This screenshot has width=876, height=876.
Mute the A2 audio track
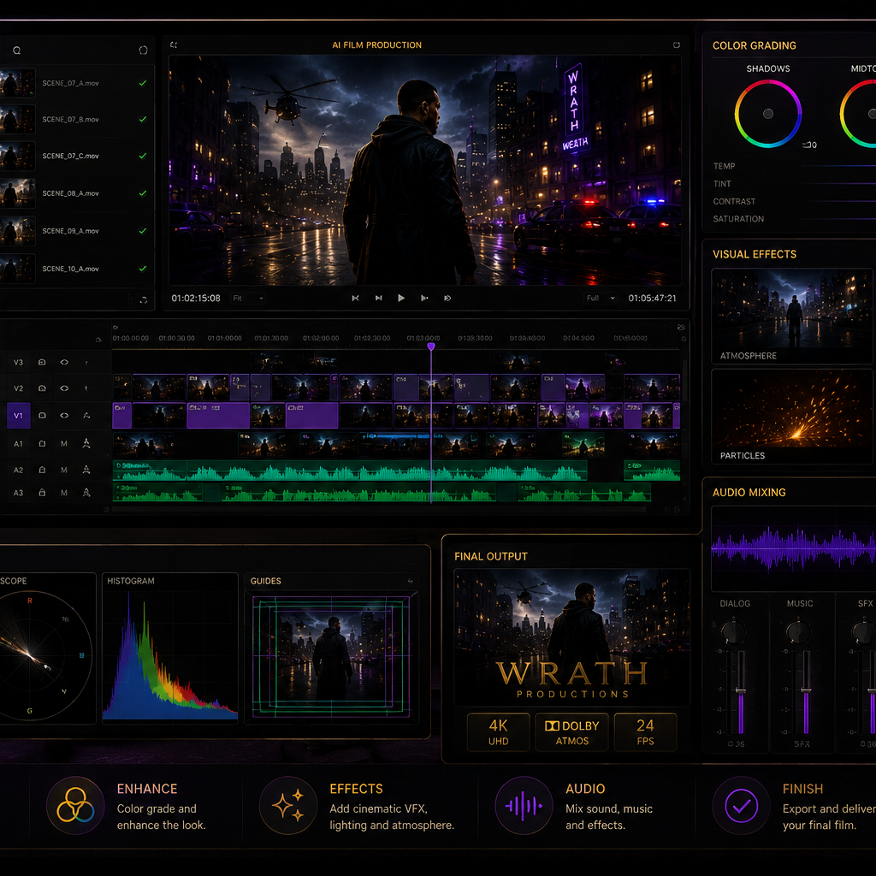point(64,470)
